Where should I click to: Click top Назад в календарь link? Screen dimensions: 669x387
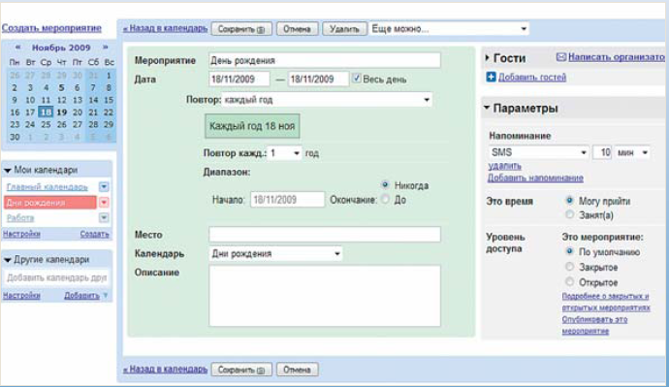tap(165, 29)
